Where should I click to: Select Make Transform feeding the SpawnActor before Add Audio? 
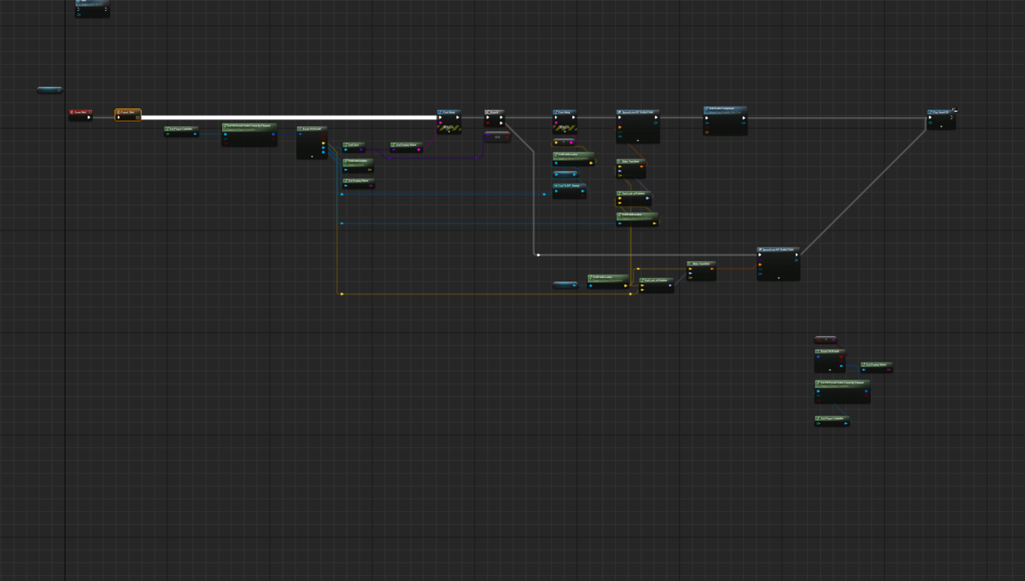(x=630, y=168)
